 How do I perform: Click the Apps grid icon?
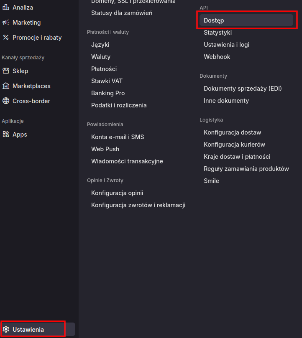click(x=6, y=135)
